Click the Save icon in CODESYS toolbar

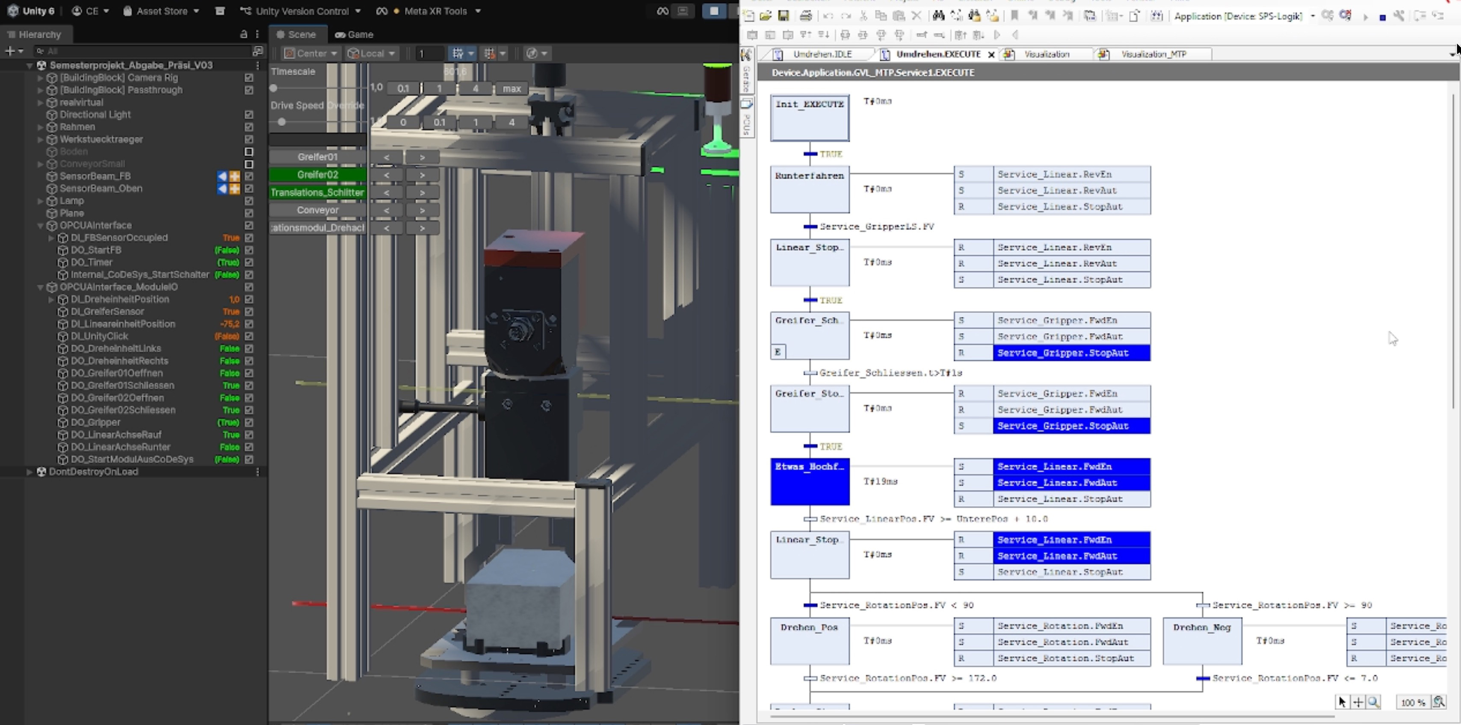(x=783, y=16)
